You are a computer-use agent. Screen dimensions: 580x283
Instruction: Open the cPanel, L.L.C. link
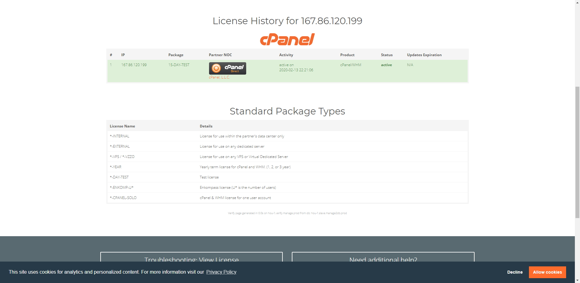[219, 77]
